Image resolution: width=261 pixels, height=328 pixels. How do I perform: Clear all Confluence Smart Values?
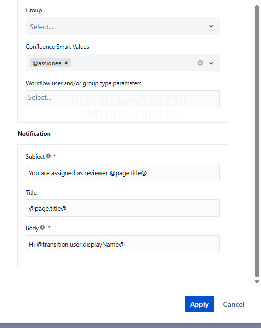coord(200,63)
